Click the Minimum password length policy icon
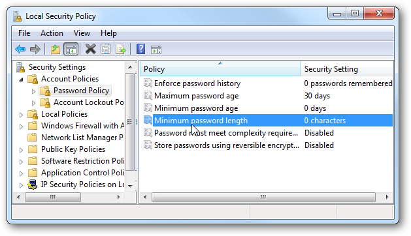The height and width of the screenshot is (236, 411). click(x=148, y=121)
